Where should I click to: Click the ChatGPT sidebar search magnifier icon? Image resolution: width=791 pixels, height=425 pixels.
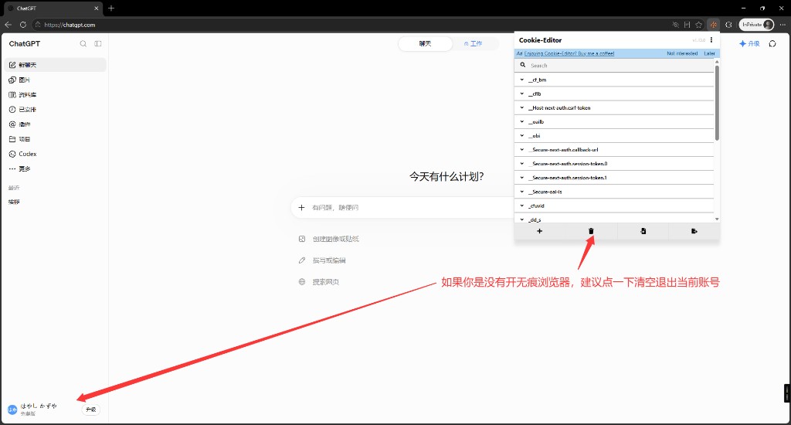[x=83, y=44]
